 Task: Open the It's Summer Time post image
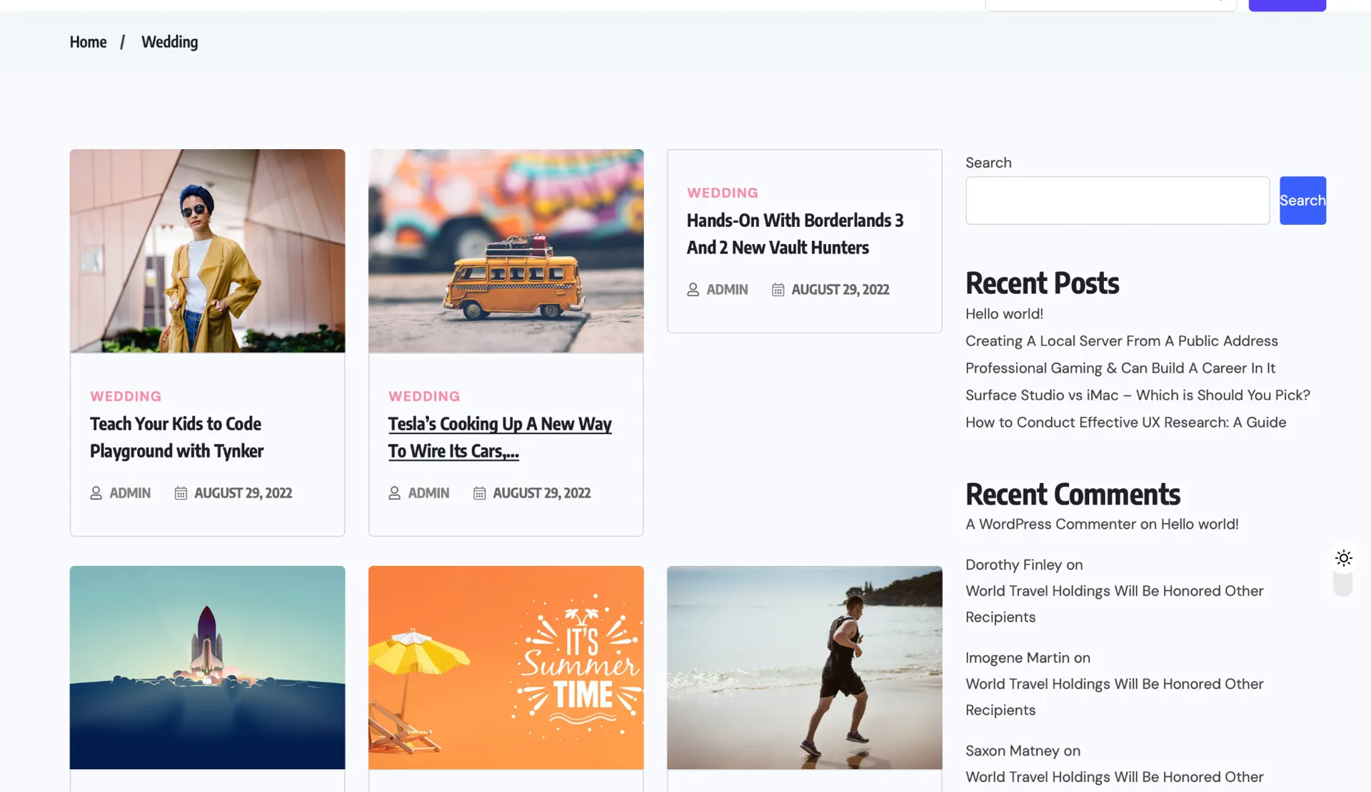(506, 667)
